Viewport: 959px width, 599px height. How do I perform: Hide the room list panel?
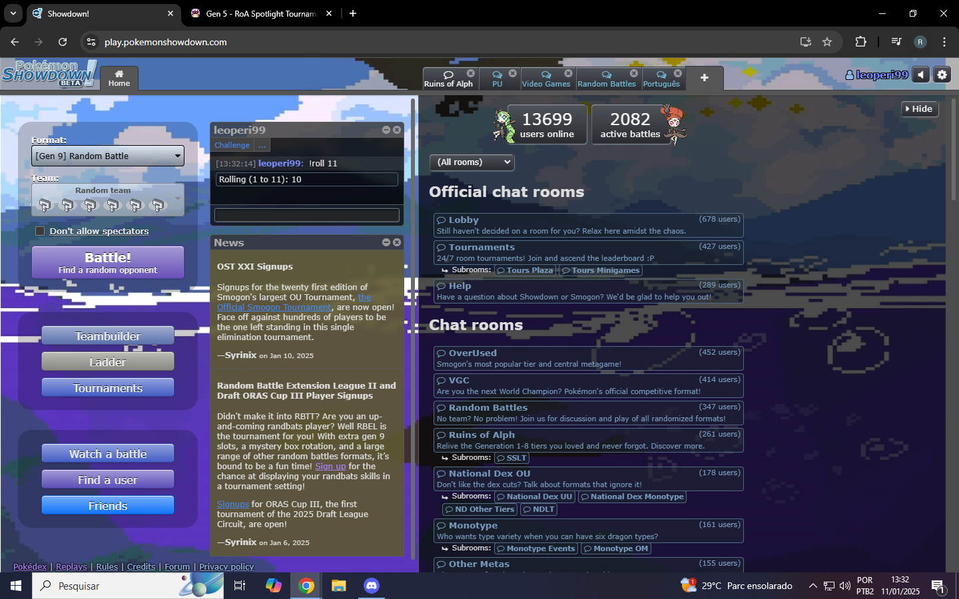(919, 109)
